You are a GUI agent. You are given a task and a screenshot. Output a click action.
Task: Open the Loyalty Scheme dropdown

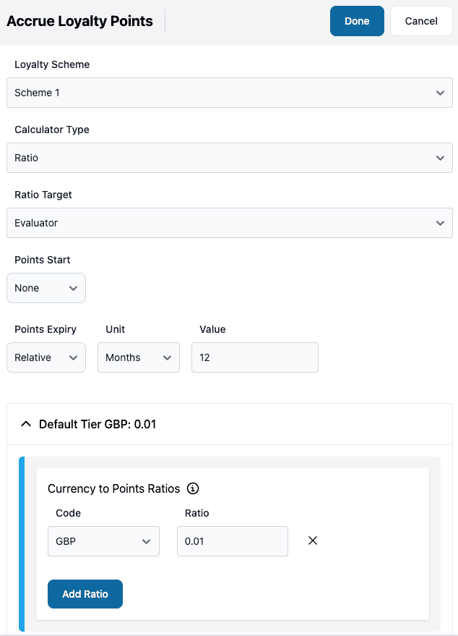pyautogui.click(x=229, y=93)
